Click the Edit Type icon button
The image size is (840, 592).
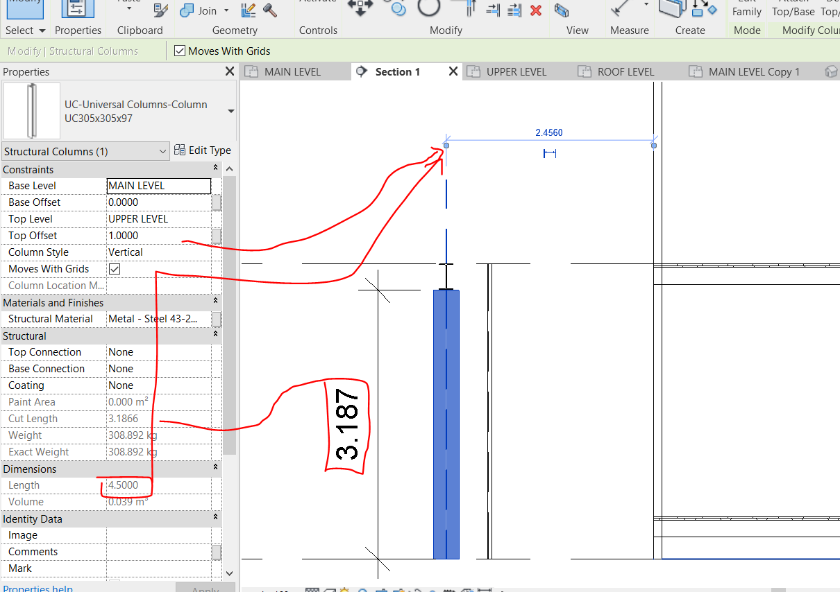[180, 150]
